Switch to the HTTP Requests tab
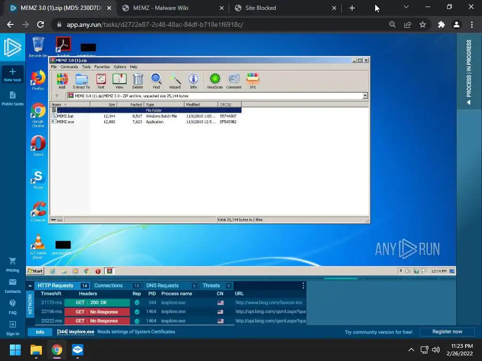The width and height of the screenshot is (482, 361). click(x=63, y=285)
